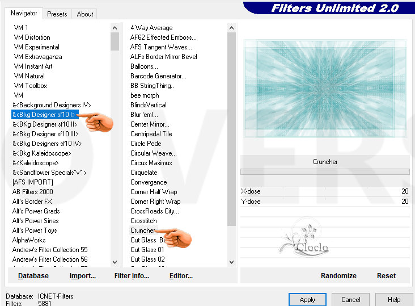Choose the Cruncher filter in list
Image resolution: width=415 pixels, height=306 pixels.
(x=142, y=230)
